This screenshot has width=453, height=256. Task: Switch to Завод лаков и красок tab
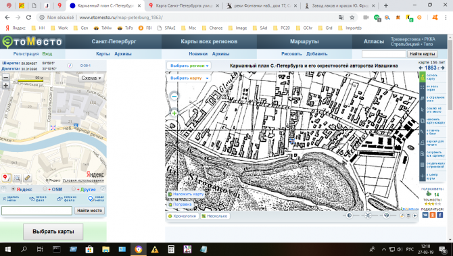[339, 5]
